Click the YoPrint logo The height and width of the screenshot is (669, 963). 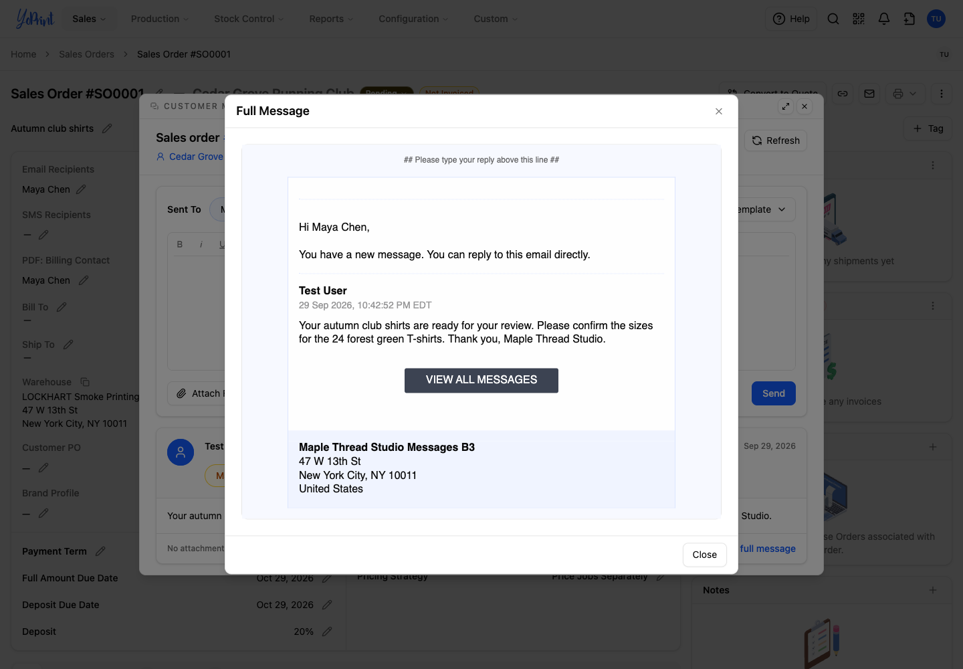point(35,19)
